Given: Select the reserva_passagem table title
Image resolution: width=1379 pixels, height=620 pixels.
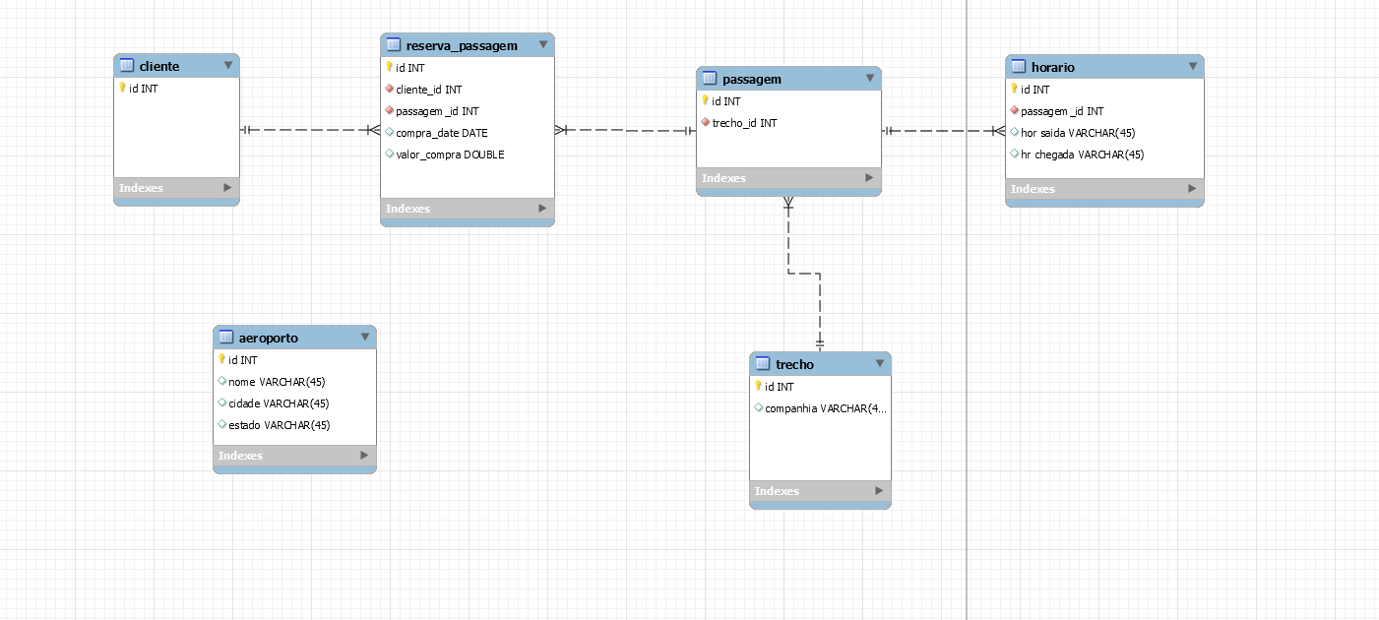Looking at the screenshot, I should click(462, 45).
